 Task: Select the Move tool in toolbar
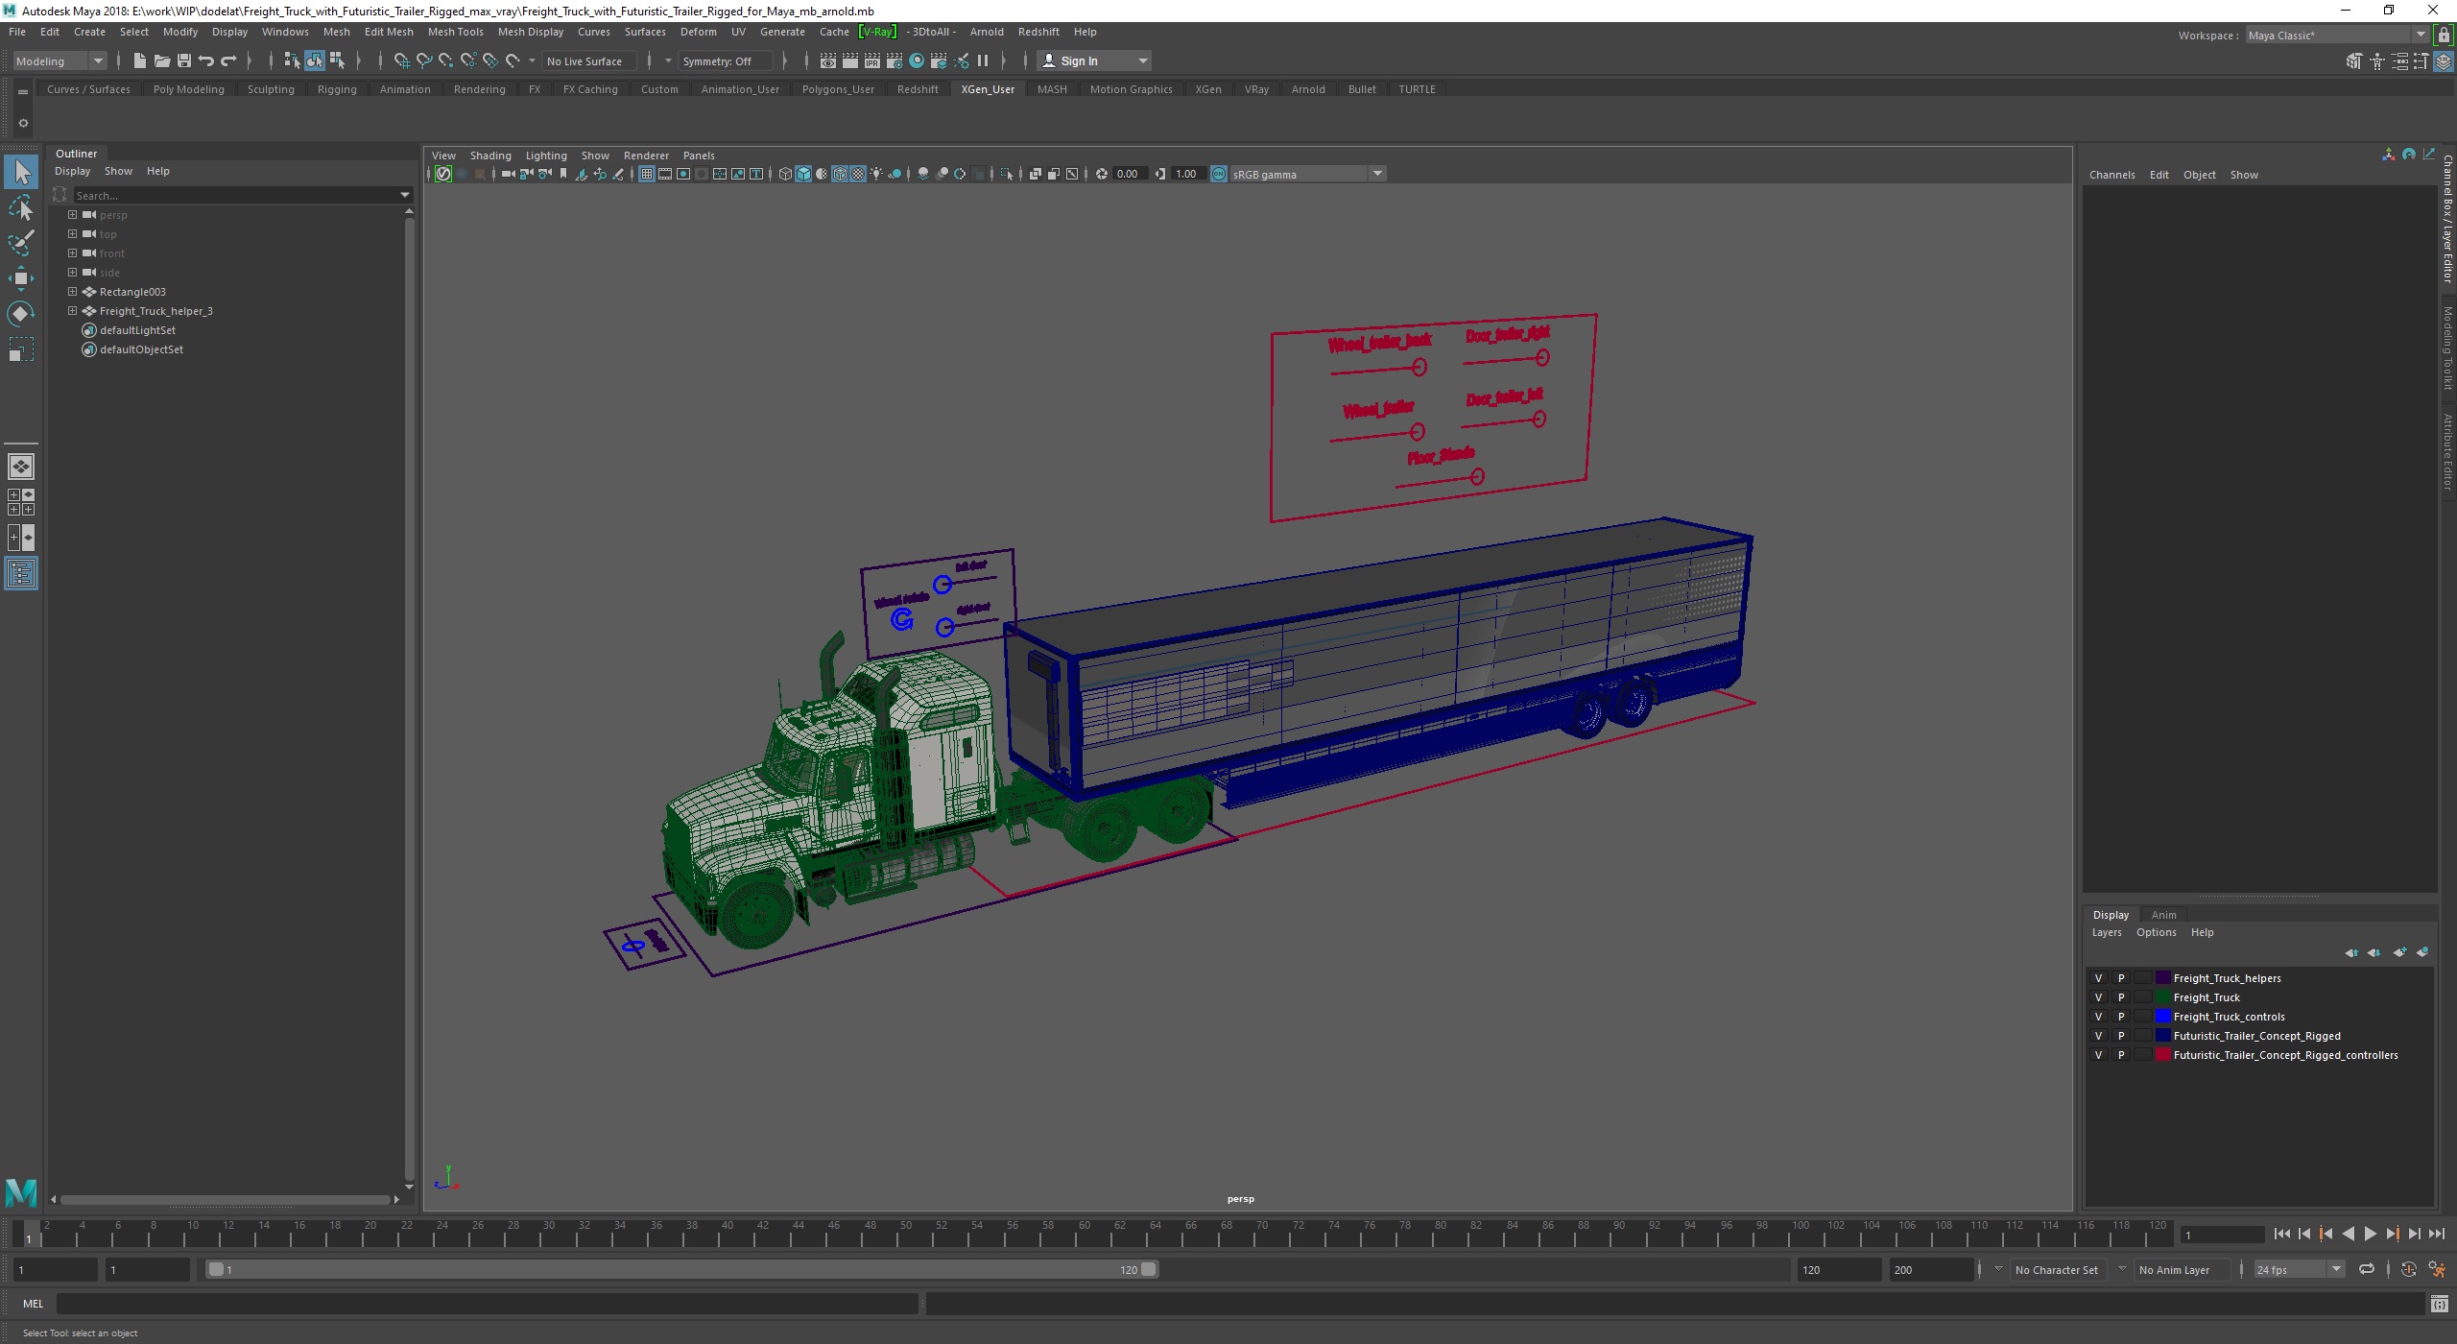click(x=23, y=276)
